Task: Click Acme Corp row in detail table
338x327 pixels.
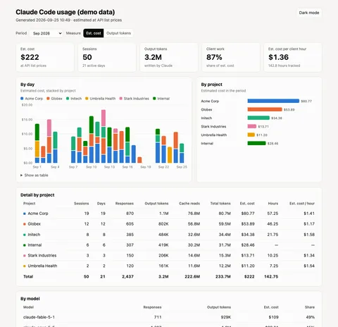Action: pos(169,214)
